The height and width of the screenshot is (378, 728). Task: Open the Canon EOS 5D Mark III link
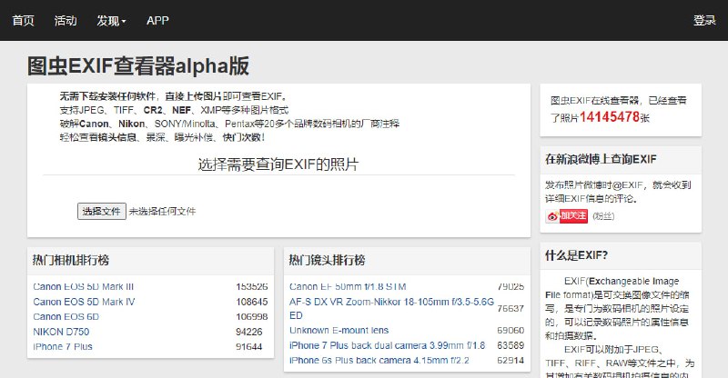click(84, 286)
